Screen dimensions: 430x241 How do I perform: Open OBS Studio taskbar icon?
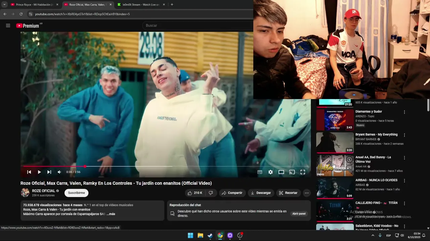pyautogui.click(x=240, y=235)
